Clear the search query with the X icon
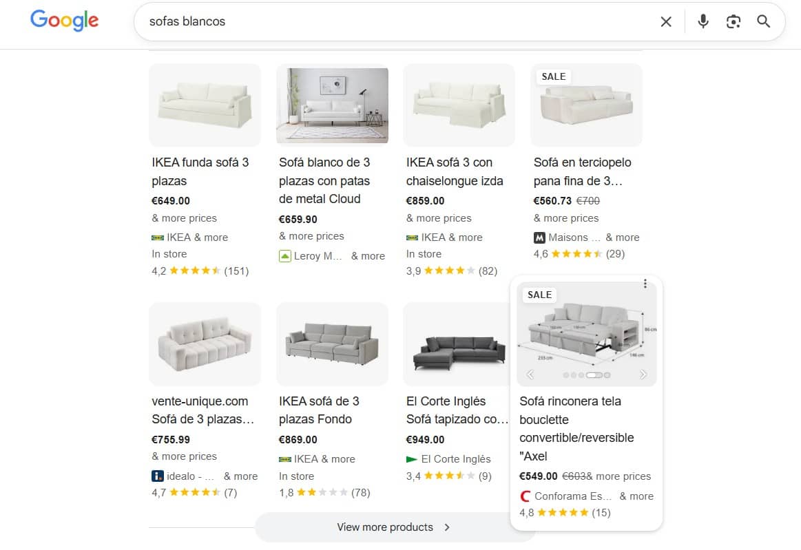Screen dimensions: 801x550 [665, 21]
